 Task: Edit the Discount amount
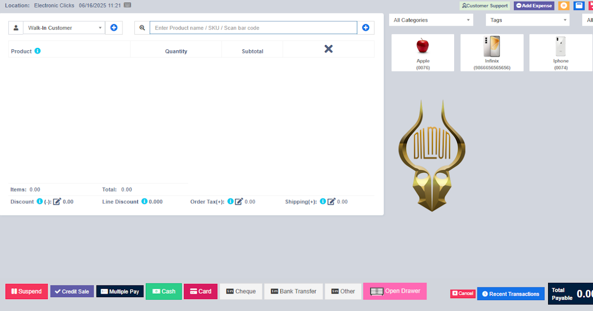pos(57,201)
